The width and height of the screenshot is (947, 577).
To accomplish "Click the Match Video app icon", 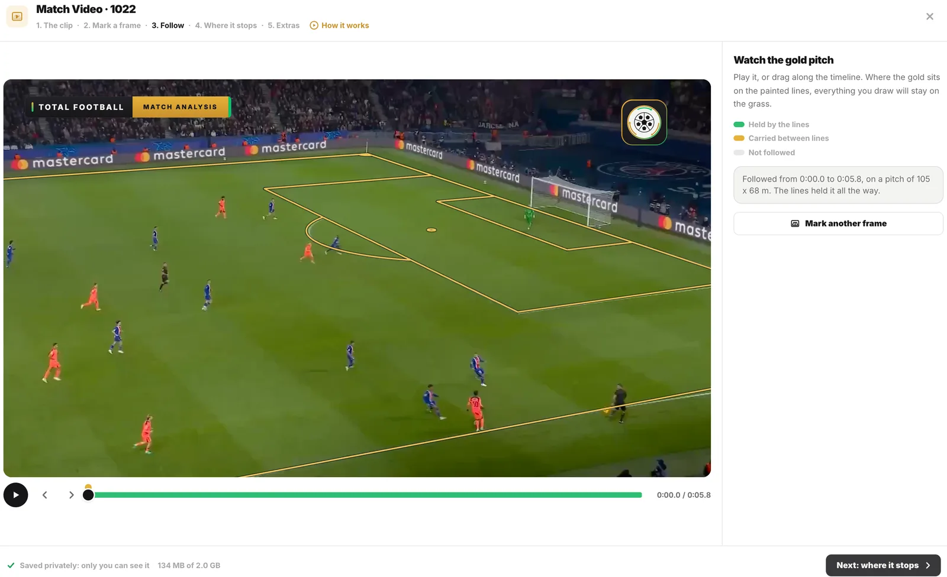I will [x=17, y=17].
